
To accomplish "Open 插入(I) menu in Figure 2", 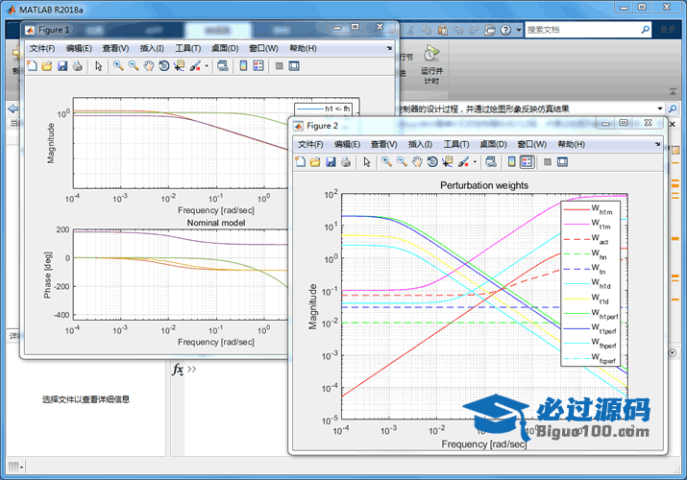I will point(420,144).
